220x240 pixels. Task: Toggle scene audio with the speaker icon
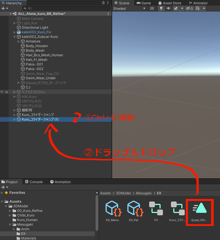(168, 8)
